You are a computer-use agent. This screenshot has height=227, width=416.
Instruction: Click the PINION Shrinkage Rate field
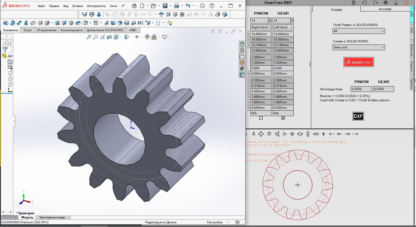[x=361, y=89]
